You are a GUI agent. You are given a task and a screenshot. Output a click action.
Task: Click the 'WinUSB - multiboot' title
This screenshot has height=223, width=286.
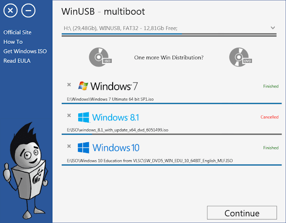click(103, 12)
